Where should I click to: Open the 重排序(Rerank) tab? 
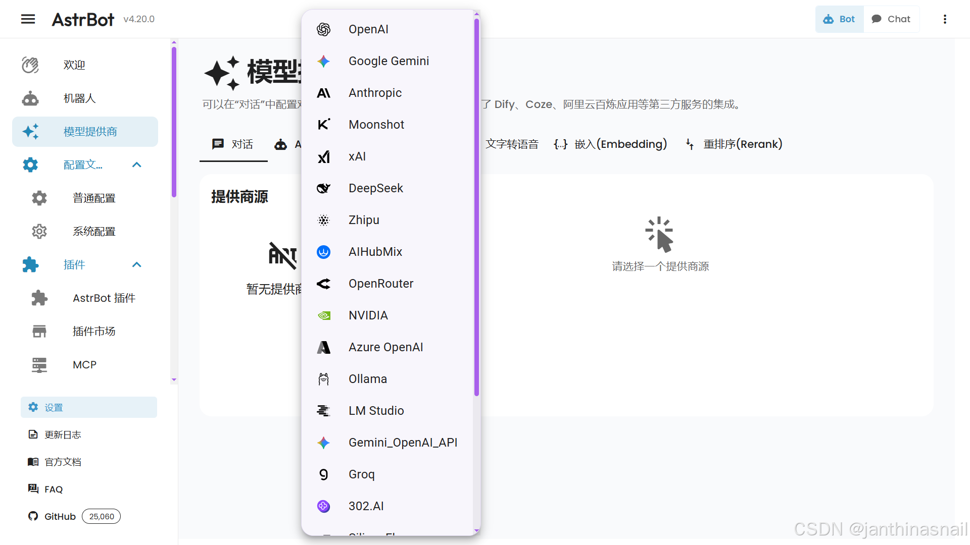point(734,144)
